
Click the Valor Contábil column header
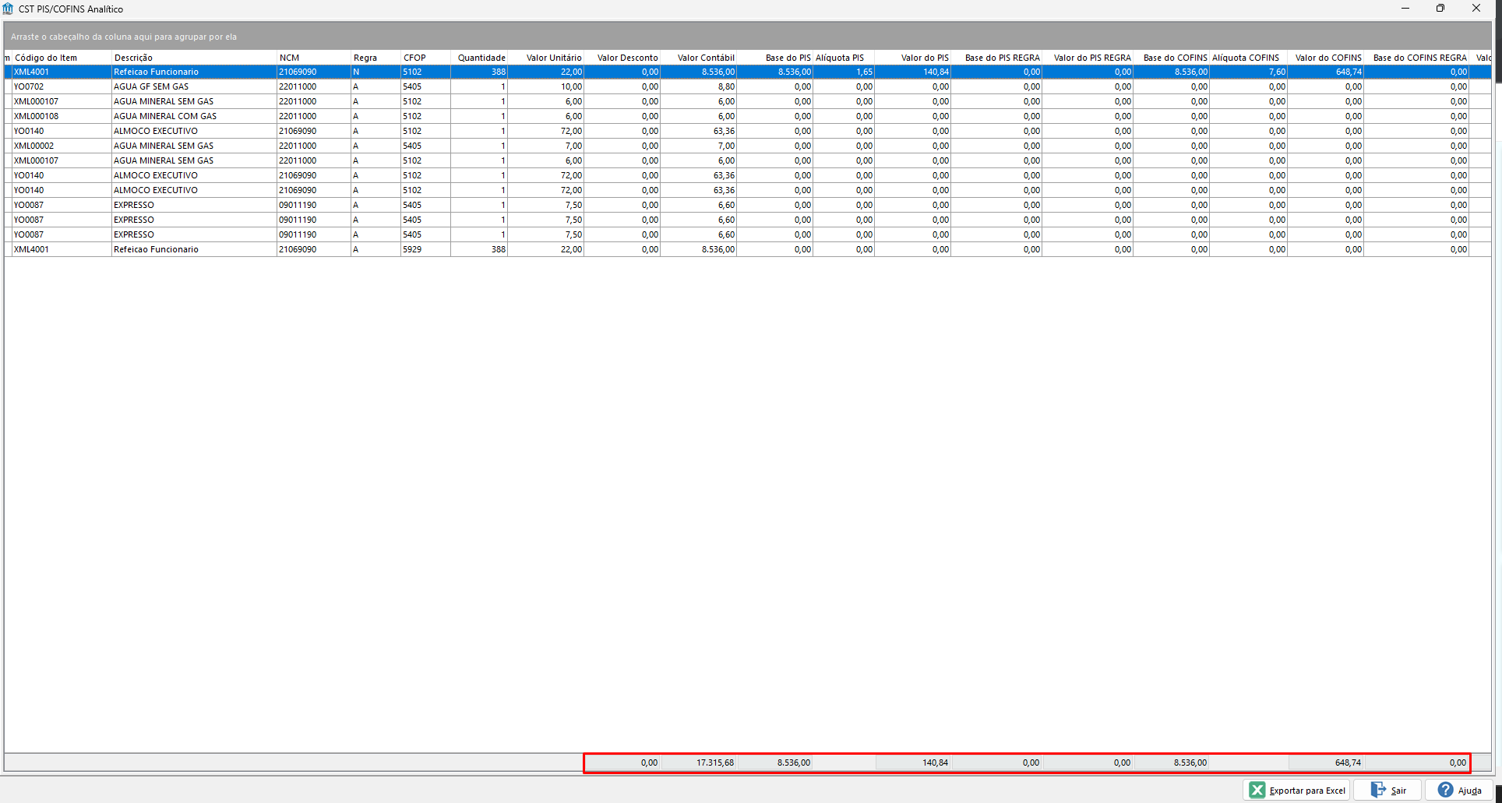coord(699,58)
